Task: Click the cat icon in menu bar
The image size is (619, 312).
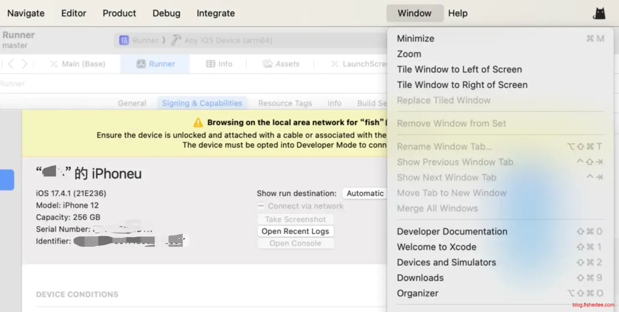Action: (x=599, y=13)
